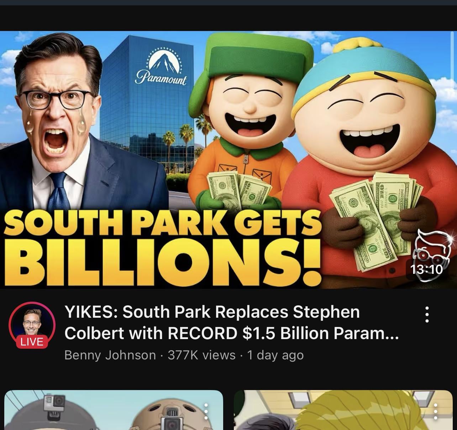Tap the '377K views' metadata text
Screen dimensions: 457x430
(x=201, y=355)
